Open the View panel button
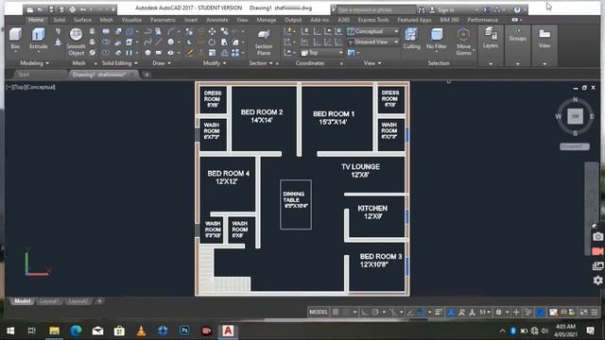The image size is (605, 340). tap(544, 39)
